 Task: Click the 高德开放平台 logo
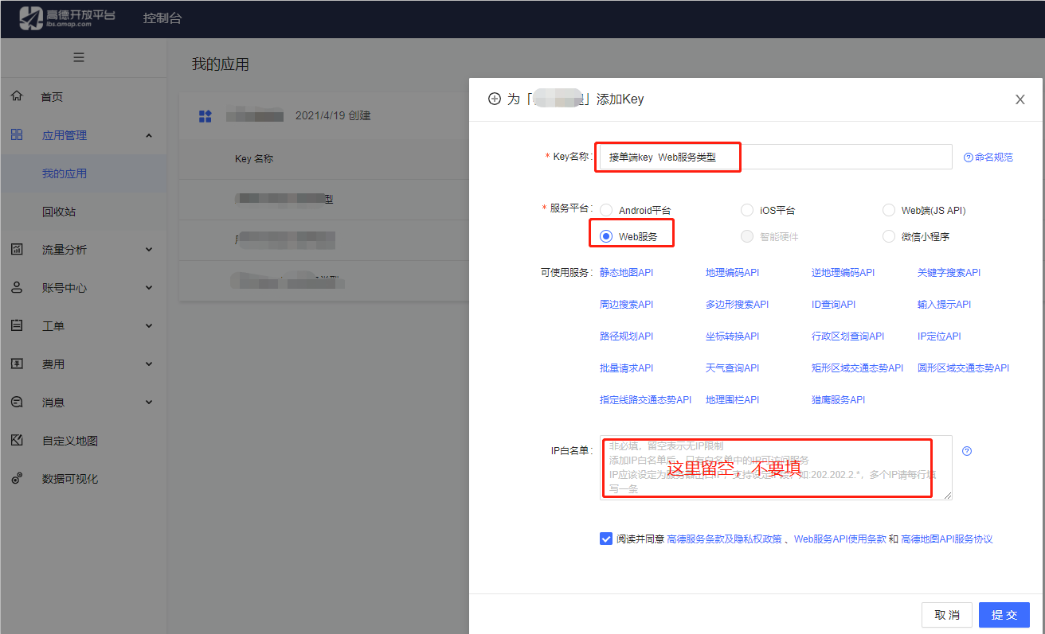click(x=68, y=18)
